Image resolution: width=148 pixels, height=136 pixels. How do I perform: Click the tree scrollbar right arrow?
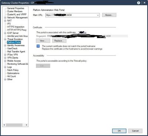click(26, 125)
